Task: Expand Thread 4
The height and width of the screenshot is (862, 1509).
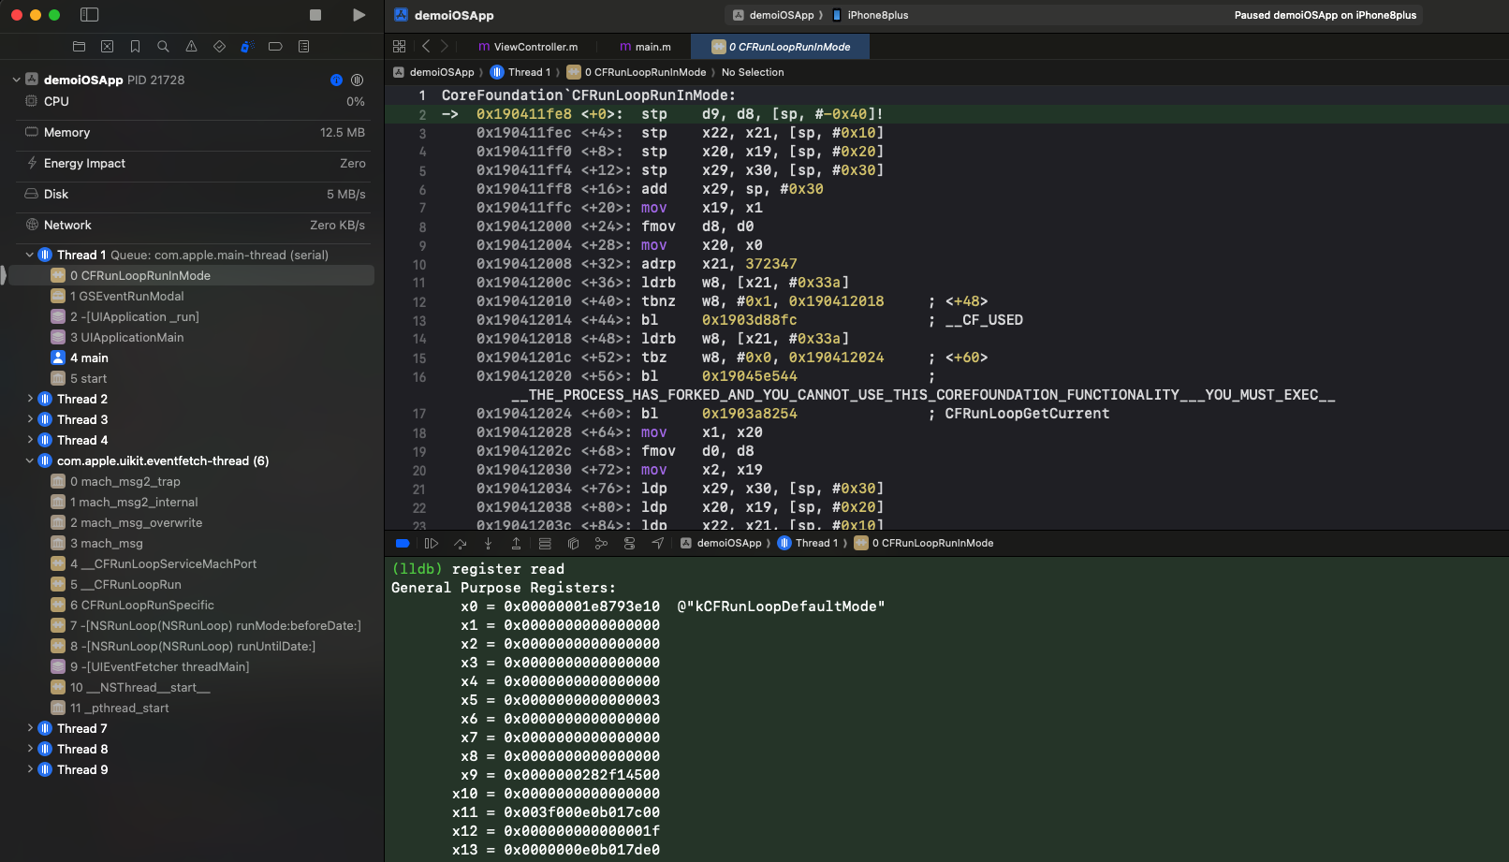Action: tap(29, 440)
